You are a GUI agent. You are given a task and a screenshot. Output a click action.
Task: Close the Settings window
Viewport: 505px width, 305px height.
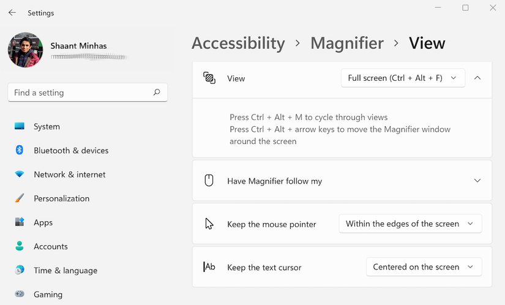tap(493, 7)
